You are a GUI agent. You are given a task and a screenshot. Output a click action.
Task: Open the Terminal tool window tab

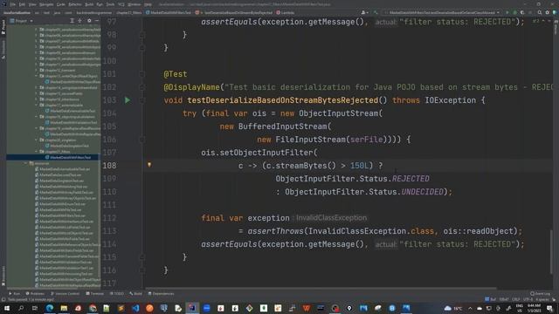(95, 294)
